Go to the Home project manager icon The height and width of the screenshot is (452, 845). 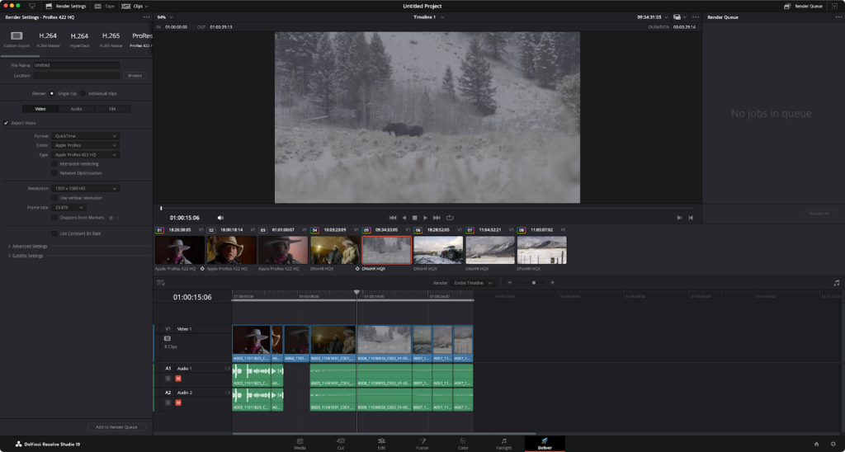coord(816,444)
